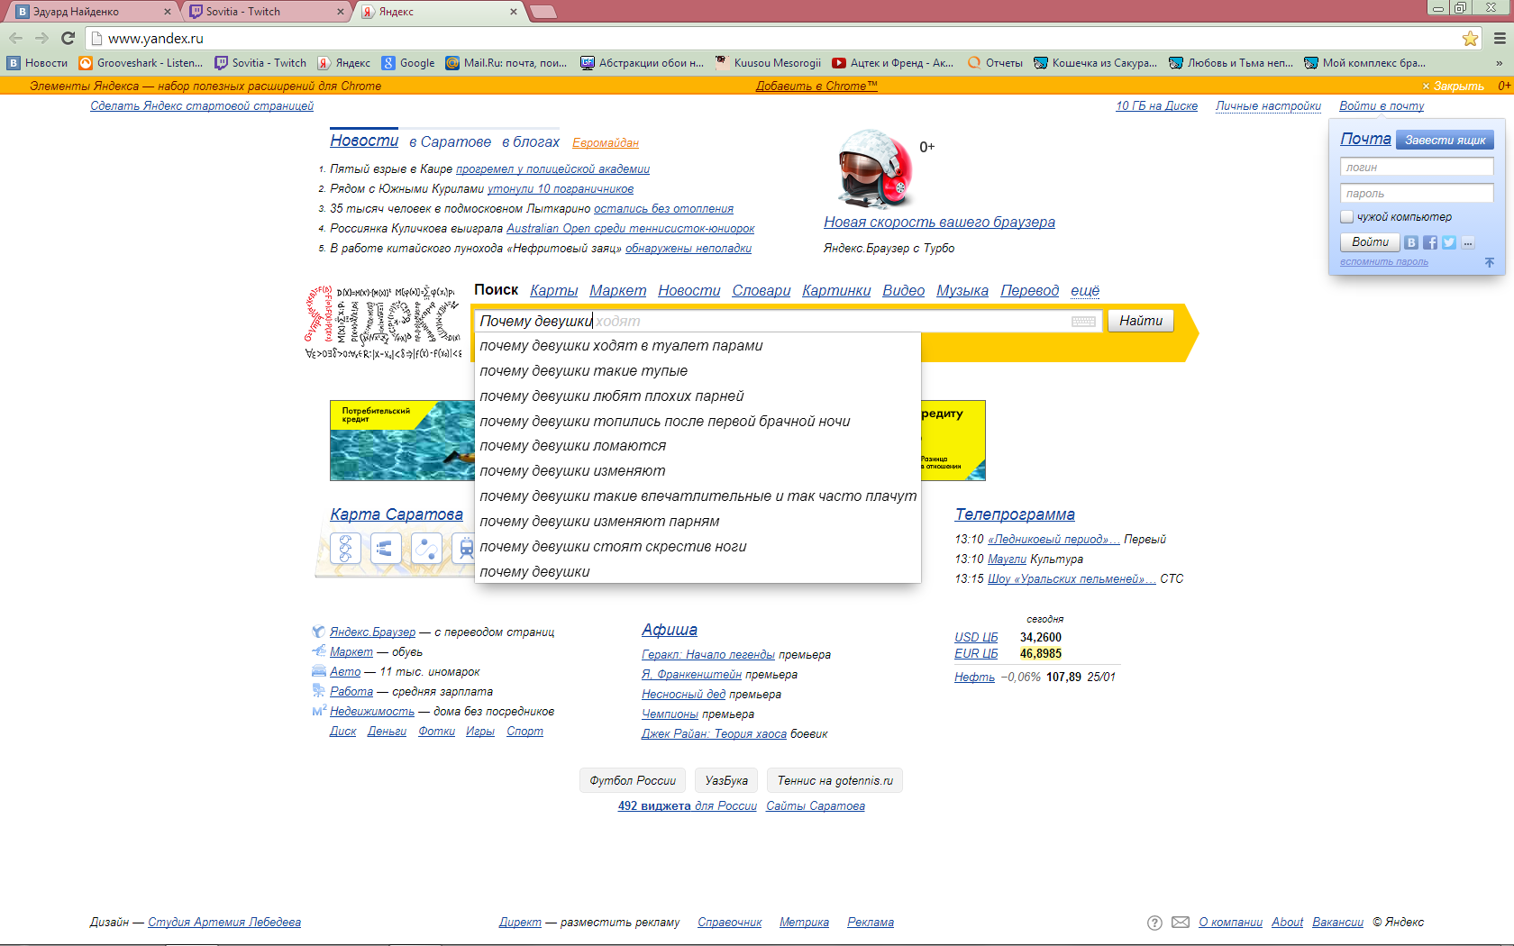Image resolution: width=1514 pixels, height=946 pixels.
Task: Open the route planner map icon
Action: click(x=426, y=548)
